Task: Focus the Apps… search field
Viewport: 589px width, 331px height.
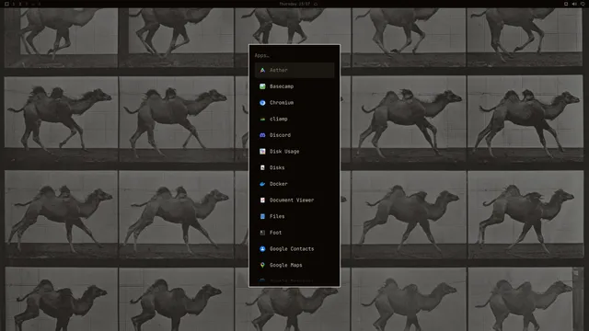Action: click(294, 55)
